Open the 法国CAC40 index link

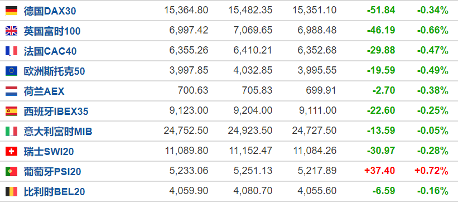[x=50, y=51]
